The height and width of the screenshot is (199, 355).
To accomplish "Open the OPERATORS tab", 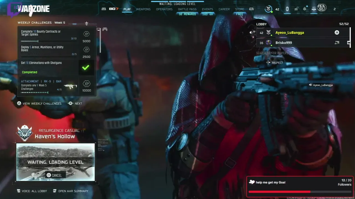I will pos(164,9).
